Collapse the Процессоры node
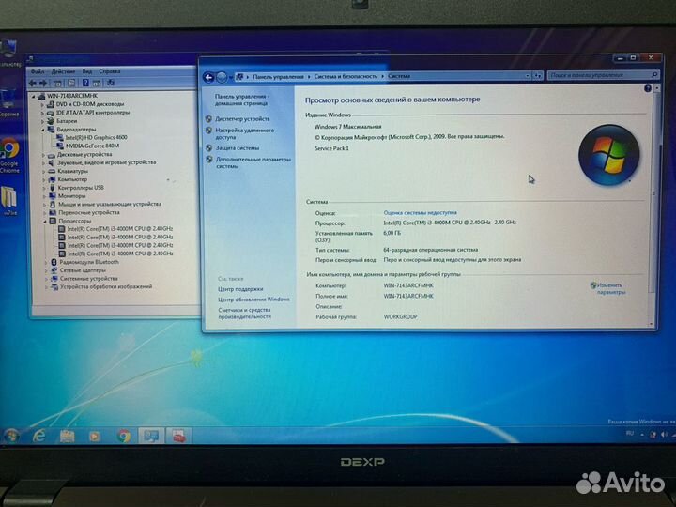The image size is (676, 507). point(44,222)
